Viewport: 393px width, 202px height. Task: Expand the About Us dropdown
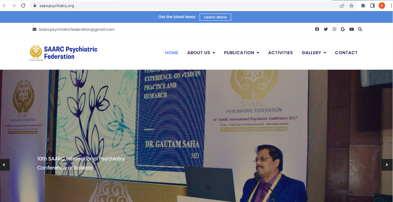click(x=201, y=53)
